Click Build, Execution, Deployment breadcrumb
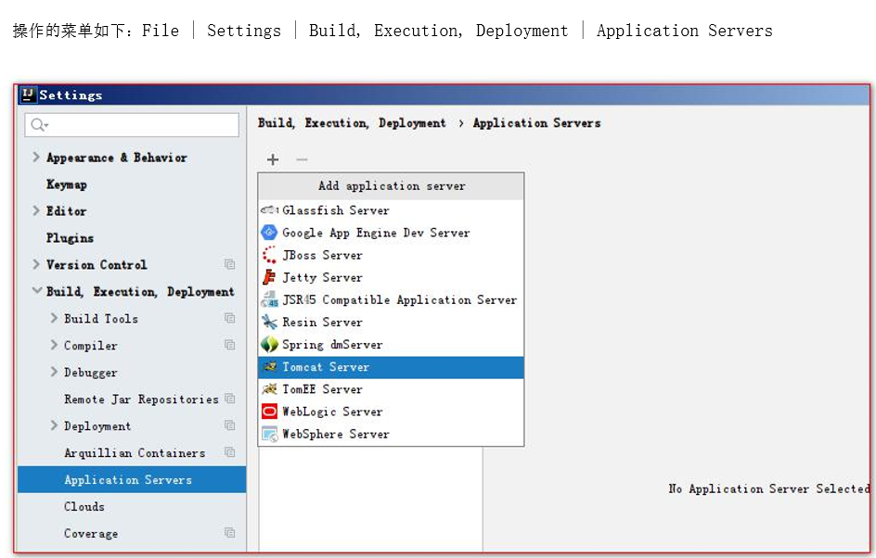The height and width of the screenshot is (558, 876). 352,123
